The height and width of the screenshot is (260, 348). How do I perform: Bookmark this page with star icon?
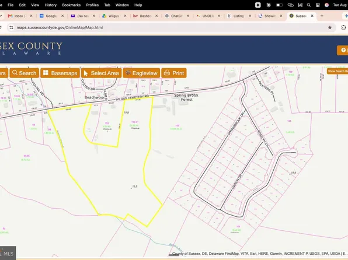point(330,27)
